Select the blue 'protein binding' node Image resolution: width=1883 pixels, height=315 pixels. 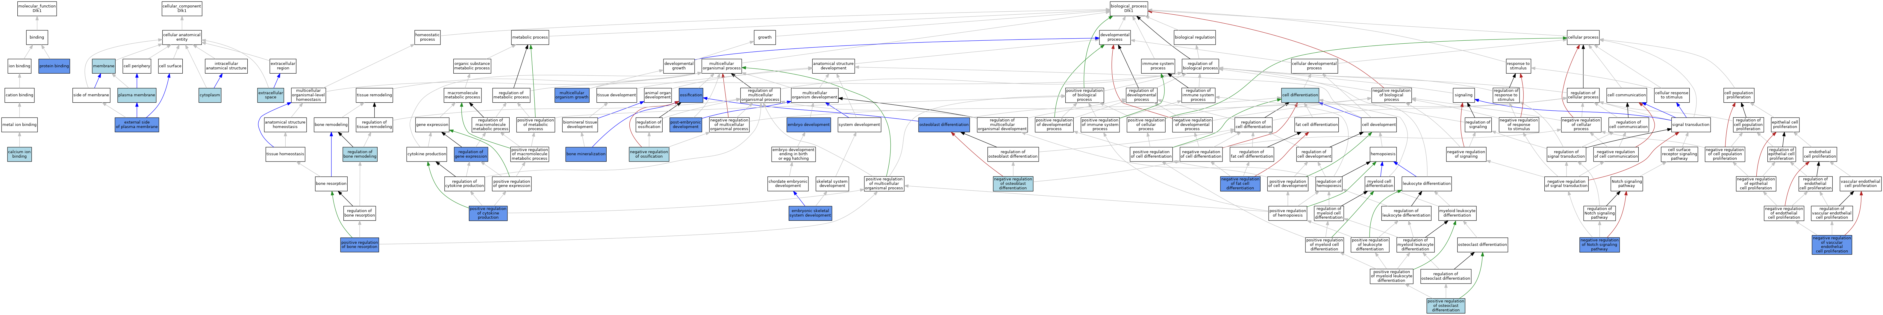coord(54,66)
